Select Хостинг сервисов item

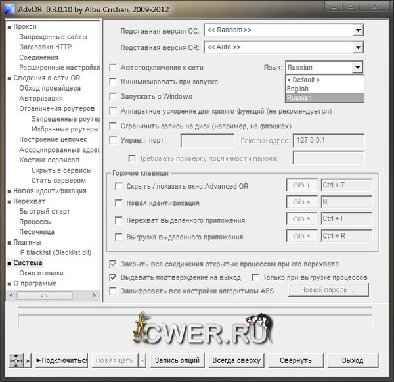tap(49, 160)
